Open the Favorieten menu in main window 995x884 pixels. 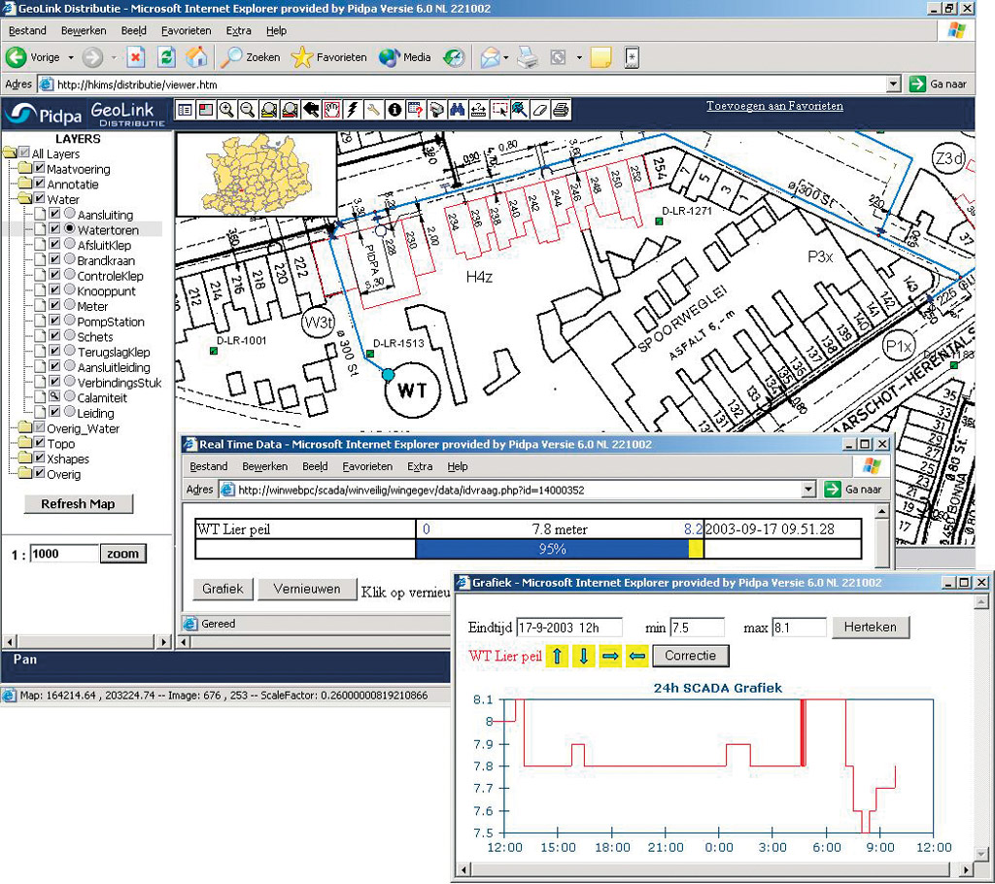pyautogui.click(x=184, y=31)
